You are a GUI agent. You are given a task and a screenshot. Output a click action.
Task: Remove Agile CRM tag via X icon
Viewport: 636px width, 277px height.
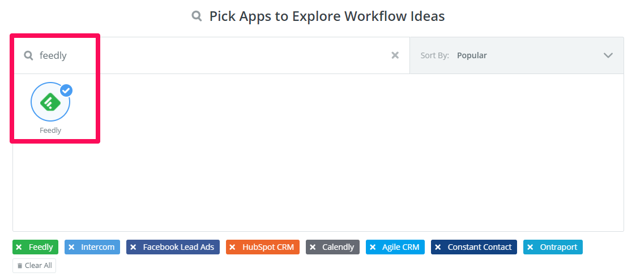tap(373, 247)
